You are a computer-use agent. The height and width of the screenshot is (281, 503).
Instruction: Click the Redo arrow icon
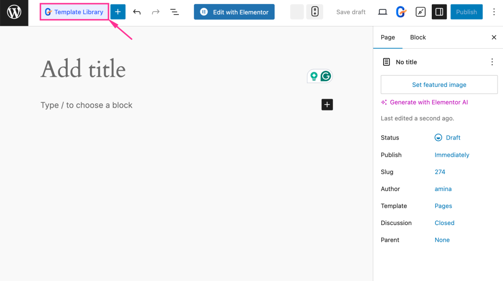pyautogui.click(x=156, y=12)
